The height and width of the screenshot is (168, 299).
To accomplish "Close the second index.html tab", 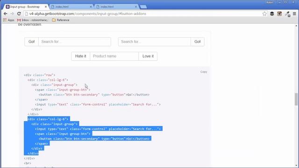I will click(136, 7).
